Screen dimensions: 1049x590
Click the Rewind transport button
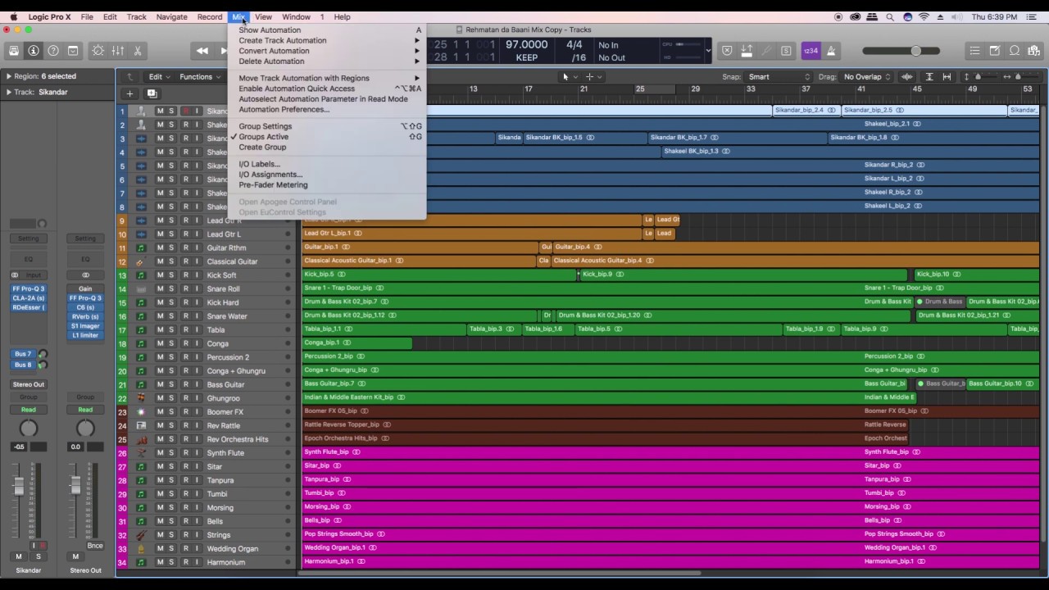[202, 51]
